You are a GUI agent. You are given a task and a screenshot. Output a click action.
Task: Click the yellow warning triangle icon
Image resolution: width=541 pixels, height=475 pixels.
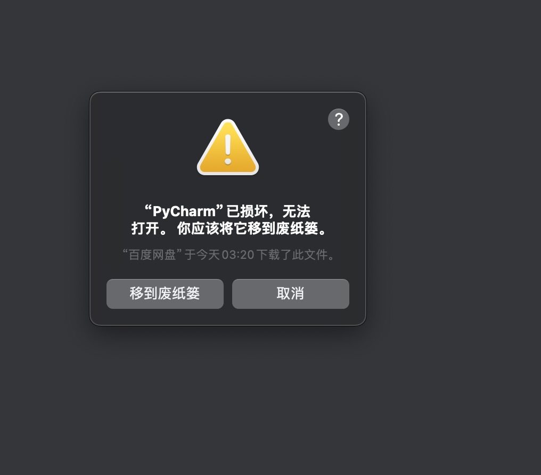(228, 148)
